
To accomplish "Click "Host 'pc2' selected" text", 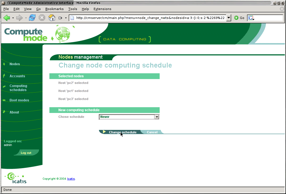I will click(73, 83).
